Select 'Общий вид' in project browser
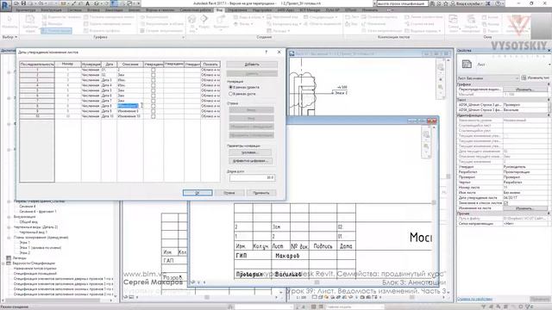The image size is (552, 310). [x=28, y=222]
